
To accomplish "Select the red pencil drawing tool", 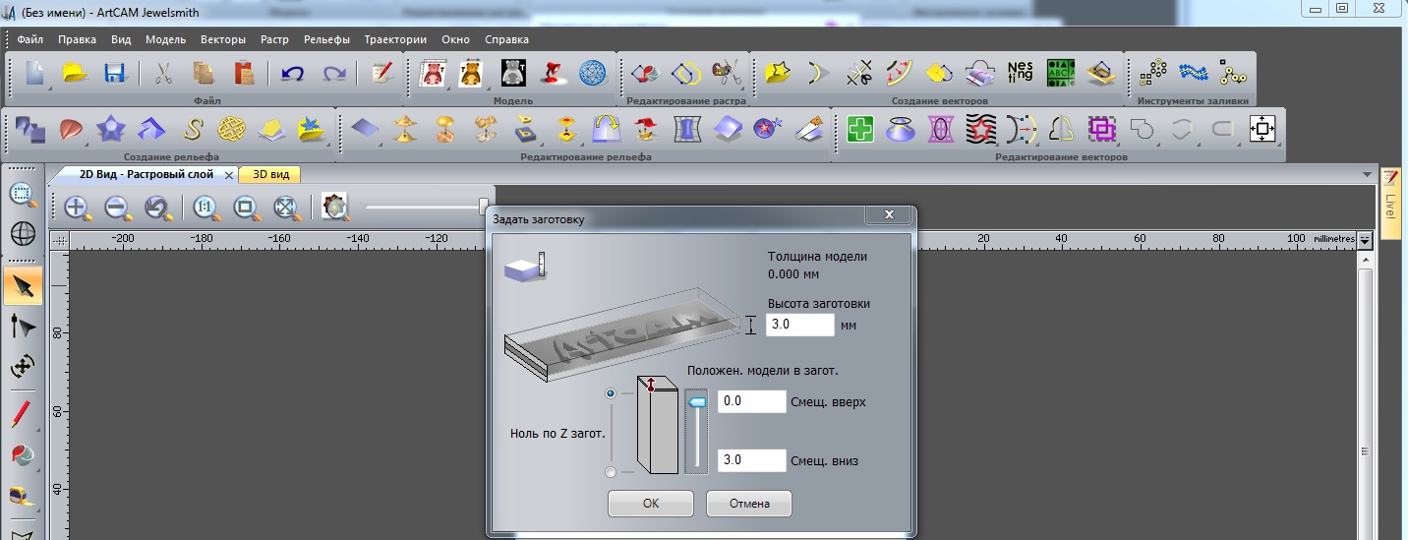I will click(x=23, y=414).
